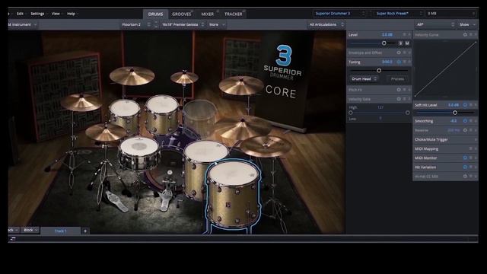The height and width of the screenshot is (274, 487).
Task: Toggle the Velocity Curve power button
Action: [465, 34]
